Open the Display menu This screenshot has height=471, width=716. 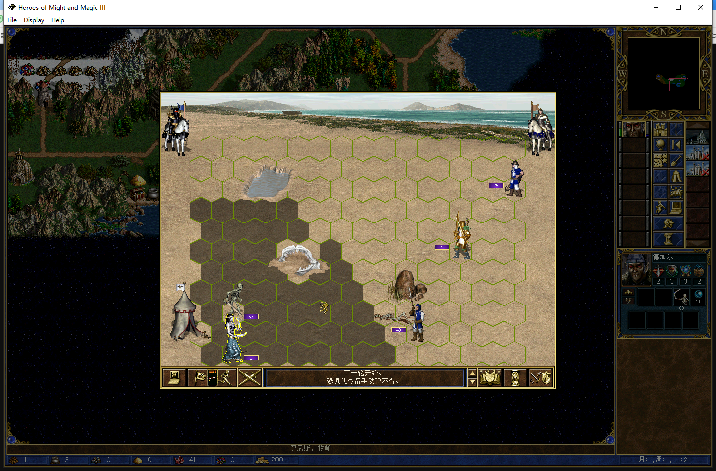coord(34,20)
